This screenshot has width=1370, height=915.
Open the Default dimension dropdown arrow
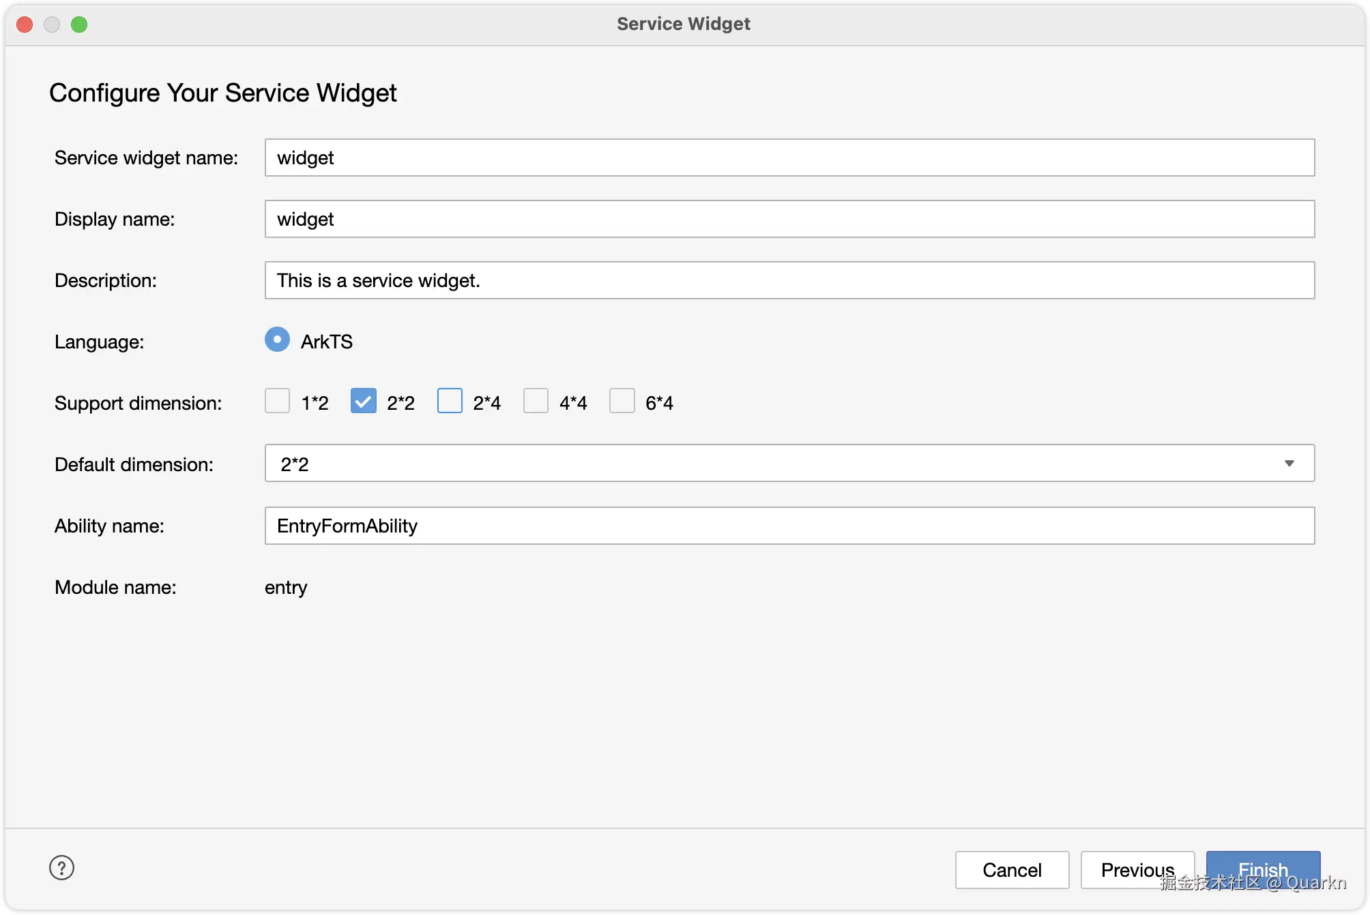(x=1289, y=464)
